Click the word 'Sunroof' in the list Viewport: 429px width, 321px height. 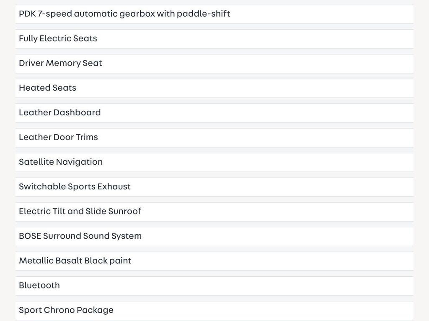point(124,211)
